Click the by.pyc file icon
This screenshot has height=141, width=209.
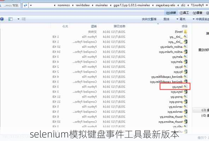coord(185,72)
